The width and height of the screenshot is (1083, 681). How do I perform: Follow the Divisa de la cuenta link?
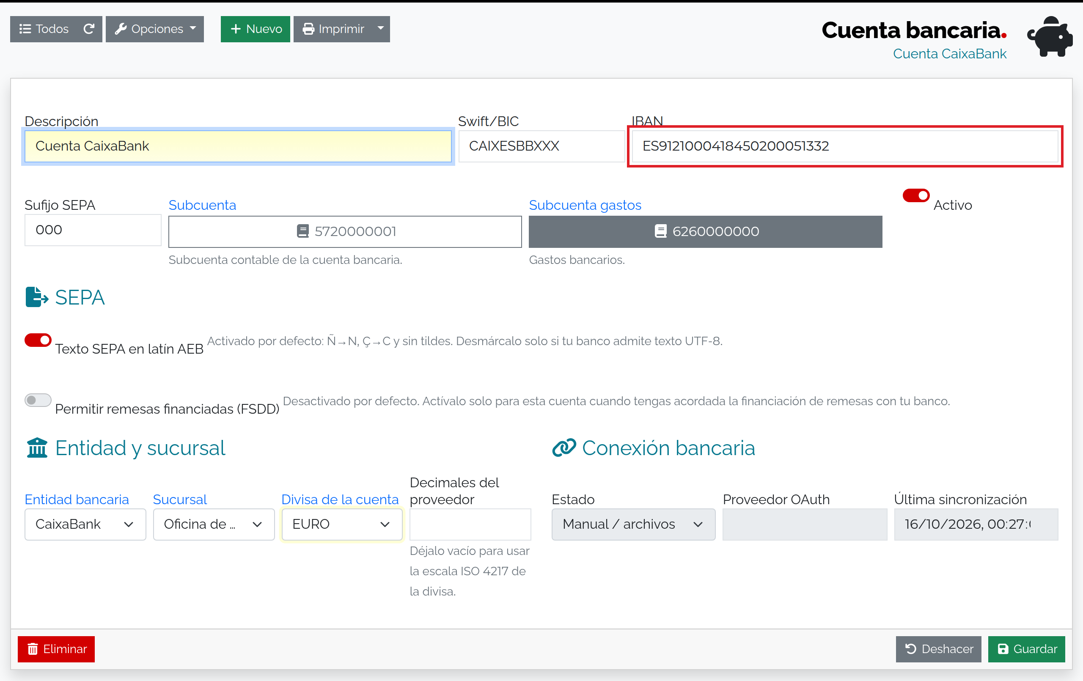(x=340, y=499)
